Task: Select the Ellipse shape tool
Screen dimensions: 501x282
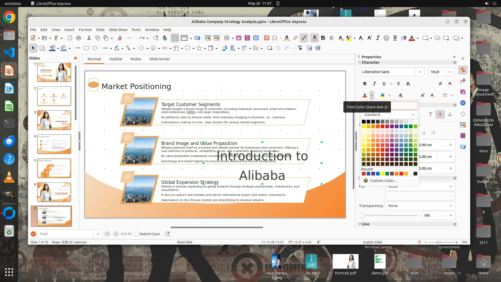Action: 95,48
